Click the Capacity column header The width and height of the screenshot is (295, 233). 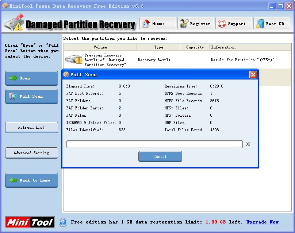tap(195, 47)
